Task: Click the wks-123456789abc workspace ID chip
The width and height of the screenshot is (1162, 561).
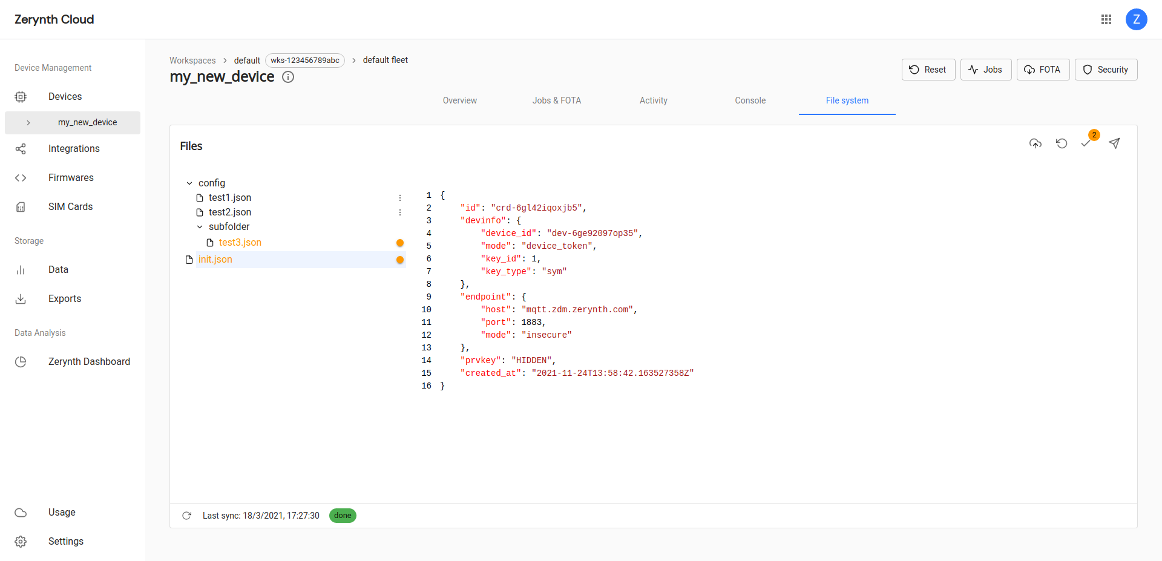Action: tap(305, 61)
